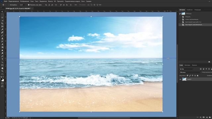Click the background color swatch
Image resolution: width=212 pixels, height=119 pixels.
click(3, 80)
